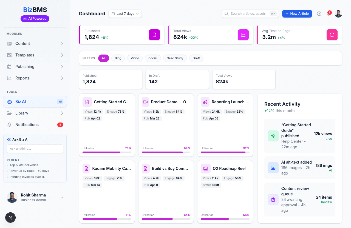Expand Rohit Sharma account menu chevron
Viewport: 351px width, 228px height.
coord(62,198)
